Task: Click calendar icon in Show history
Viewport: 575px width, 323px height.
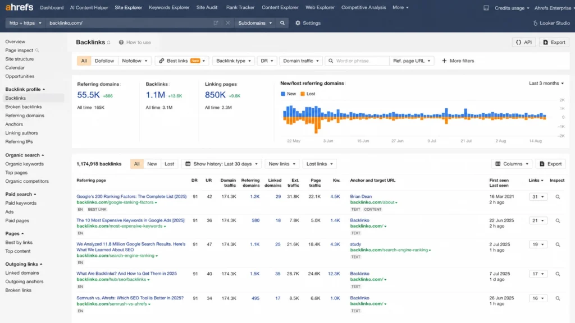Action: (x=188, y=164)
